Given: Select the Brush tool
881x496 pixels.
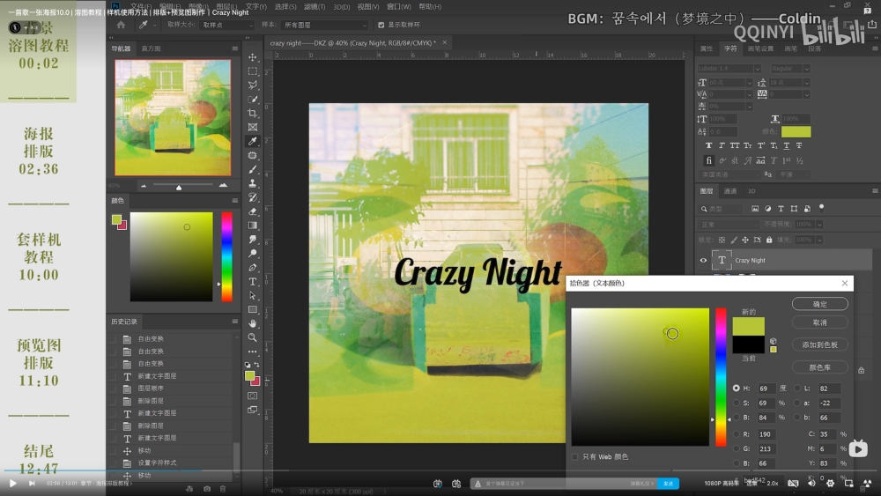Looking at the screenshot, I should [253, 170].
